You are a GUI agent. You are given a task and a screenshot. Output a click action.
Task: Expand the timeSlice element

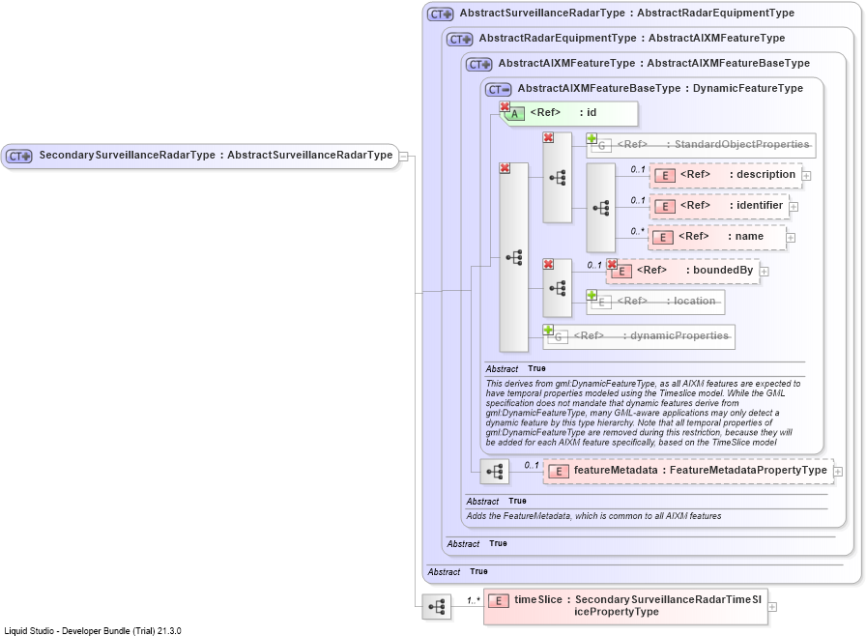[772, 607]
